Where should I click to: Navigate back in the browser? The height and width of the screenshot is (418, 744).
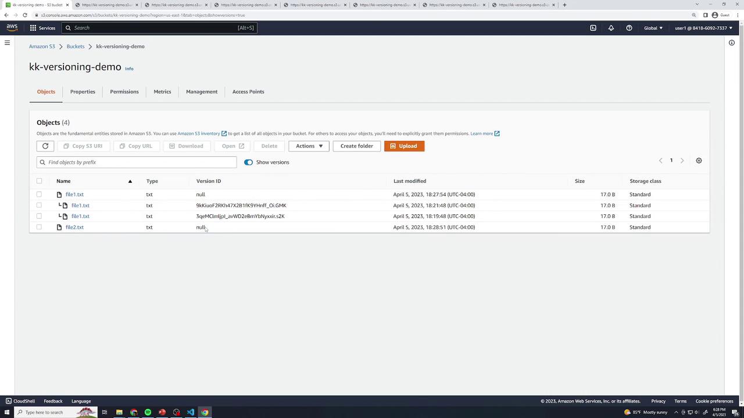pyautogui.click(x=6, y=15)
